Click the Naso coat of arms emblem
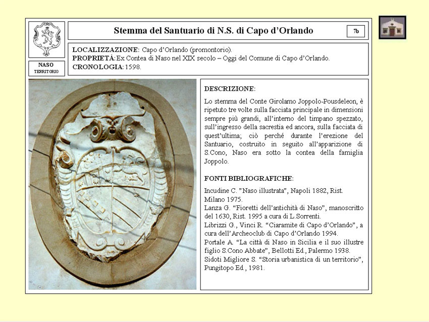Image resolution: width=429 pixels, height=322 pixels. pos(46,39)
